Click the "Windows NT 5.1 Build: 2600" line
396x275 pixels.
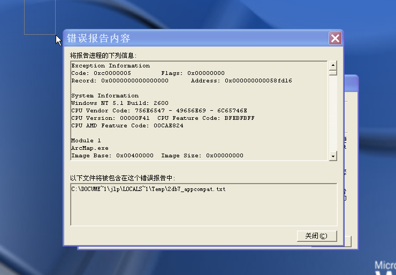click(x=120, y=103)
